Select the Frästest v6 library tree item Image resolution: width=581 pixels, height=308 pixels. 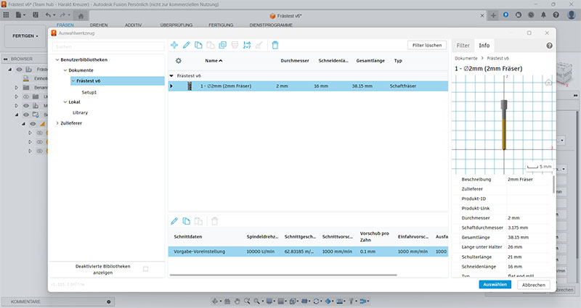coord(118,81)
